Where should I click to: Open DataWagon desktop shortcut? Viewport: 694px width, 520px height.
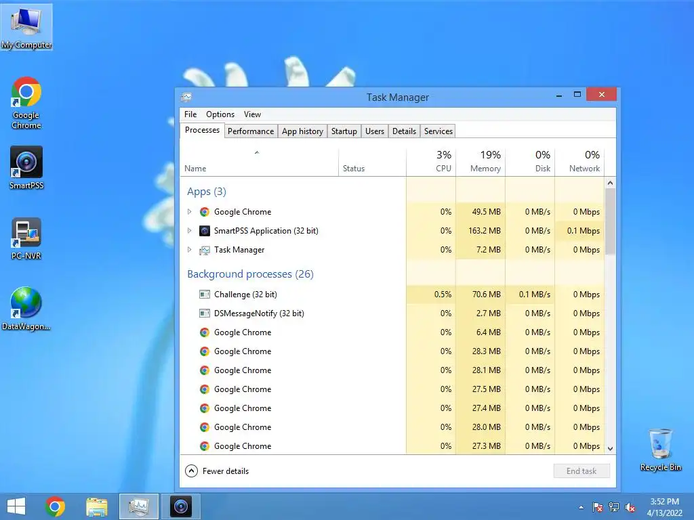click(26, 309)
